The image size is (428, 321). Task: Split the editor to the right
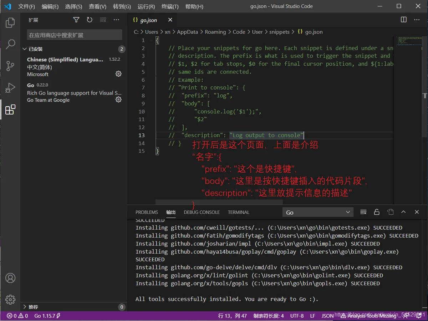click(x=404, y=20)
